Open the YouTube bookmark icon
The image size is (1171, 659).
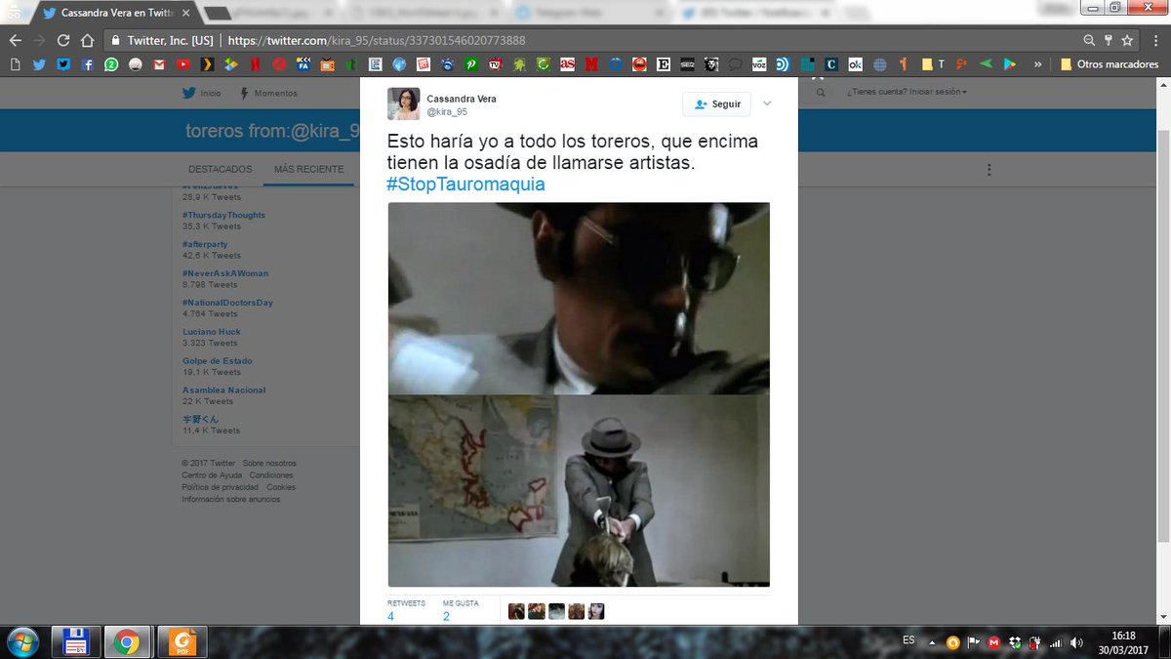tap(183, 64)
